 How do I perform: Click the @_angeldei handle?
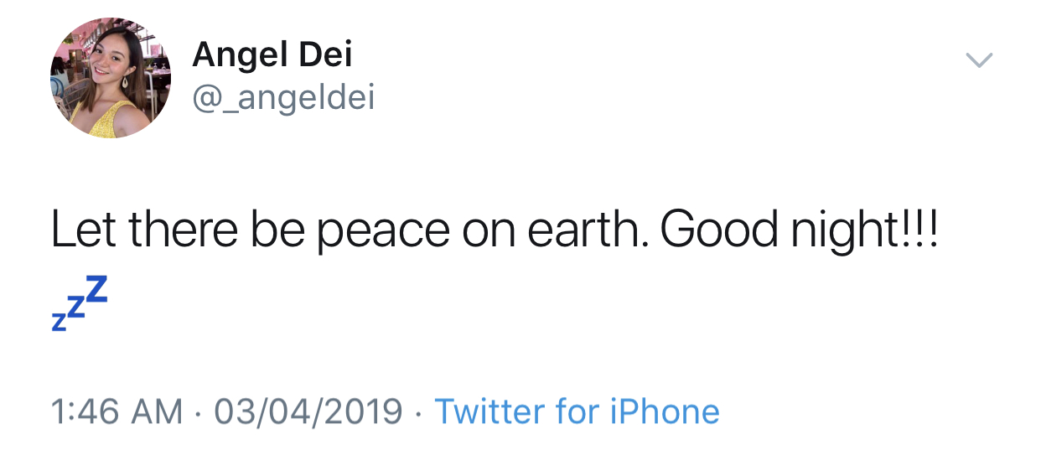283,98
